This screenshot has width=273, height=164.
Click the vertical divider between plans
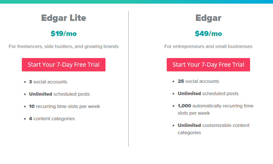point(128,79)
